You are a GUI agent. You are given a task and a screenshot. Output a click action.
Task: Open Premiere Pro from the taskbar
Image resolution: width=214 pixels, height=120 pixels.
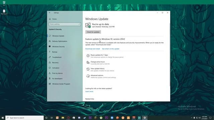tap(106, 118)
